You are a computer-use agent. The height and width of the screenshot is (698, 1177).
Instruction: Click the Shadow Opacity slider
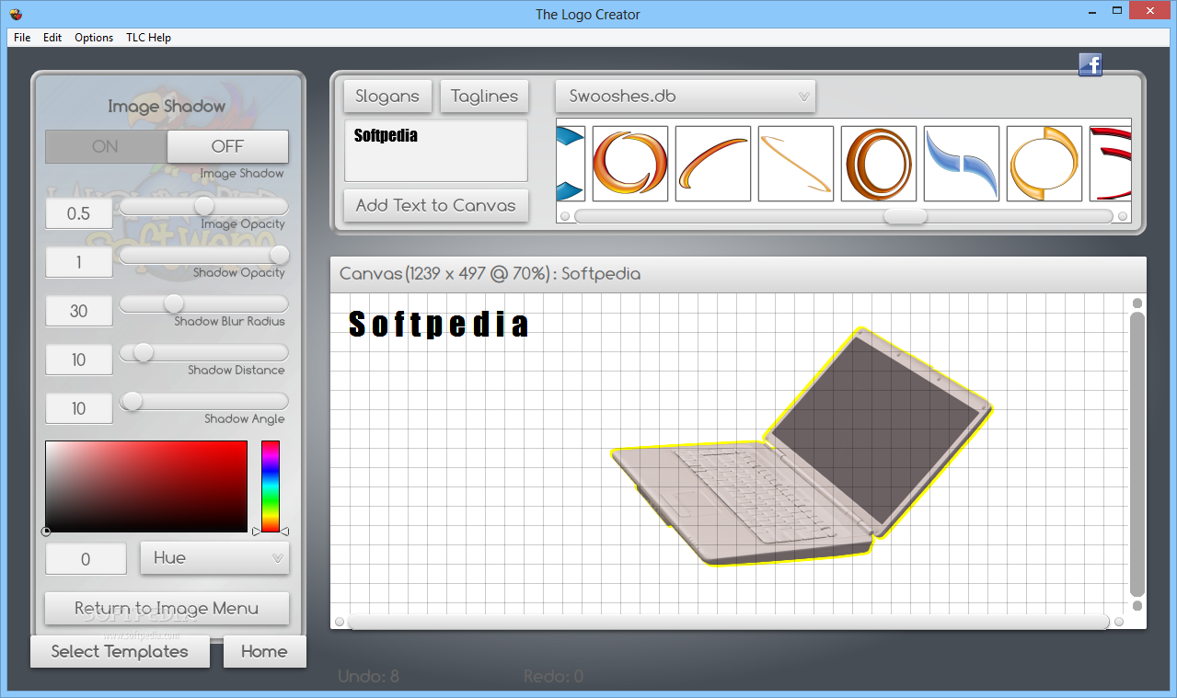(x=203, y=255)
